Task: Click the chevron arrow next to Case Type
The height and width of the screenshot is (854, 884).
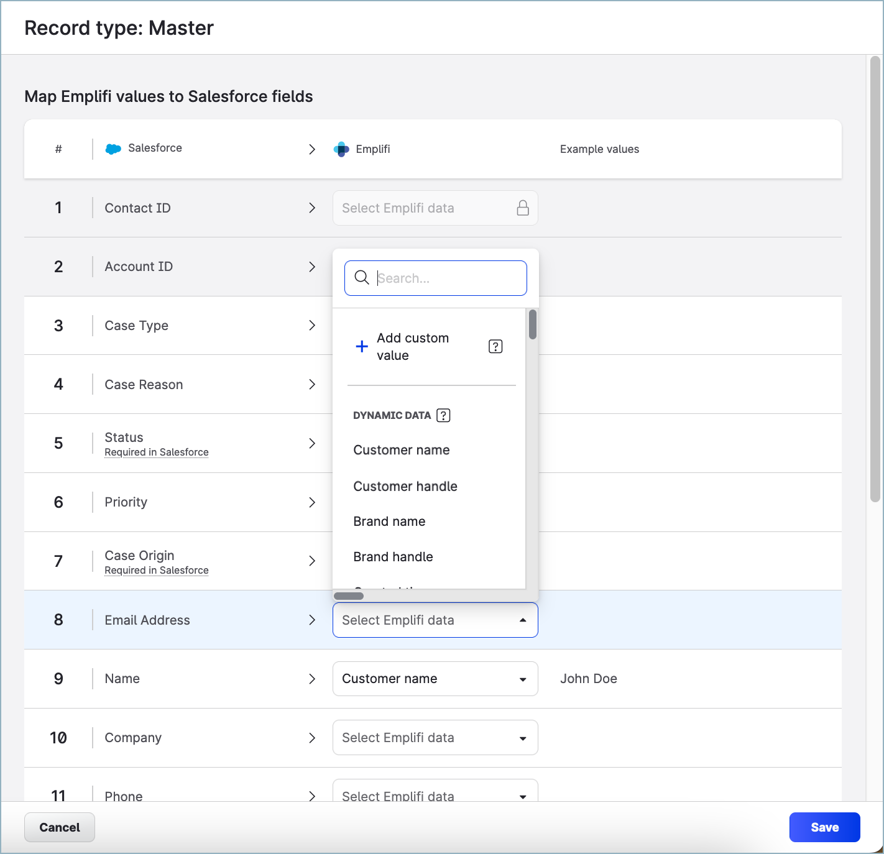Action: [x=312, y=325]
